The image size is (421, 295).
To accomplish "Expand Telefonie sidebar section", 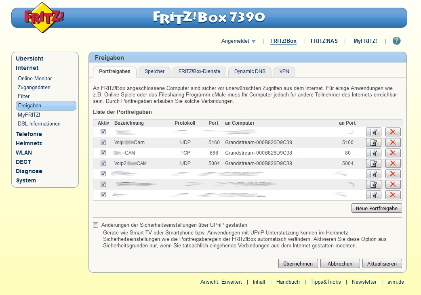I will click(29, 134).
